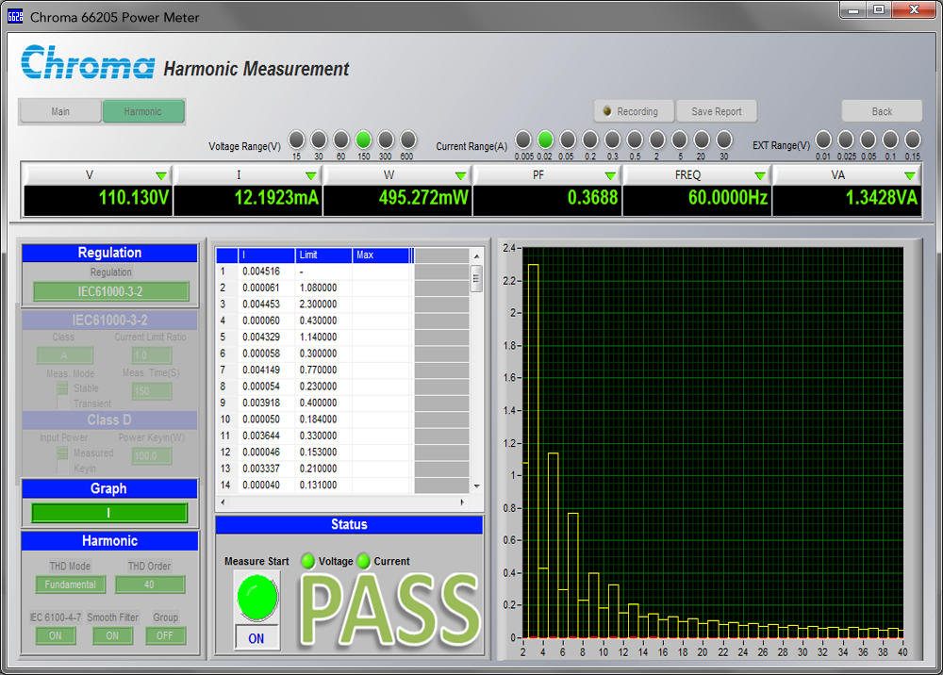
Task: Click the Max column header
Action: tap(381, 255)
